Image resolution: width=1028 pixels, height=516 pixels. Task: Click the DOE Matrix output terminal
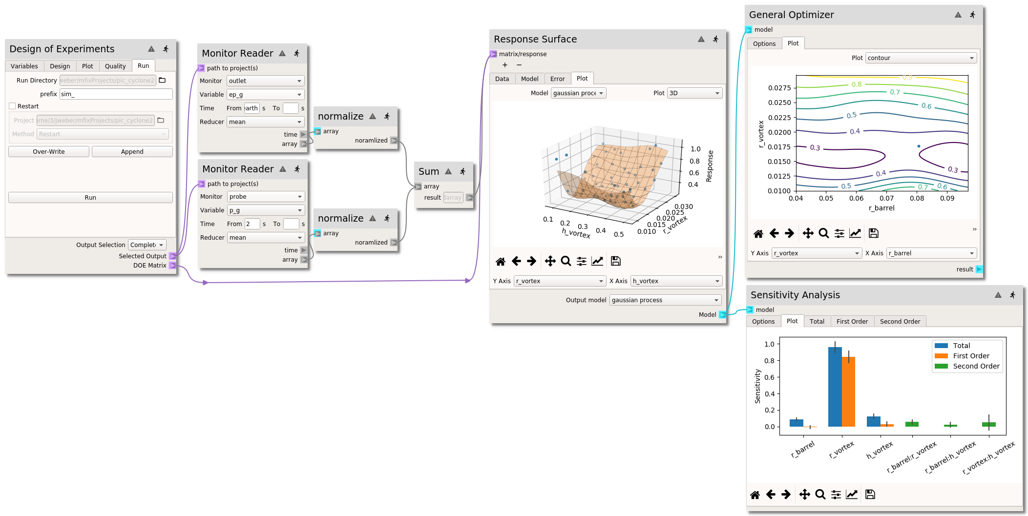click(x=173, y=266)
